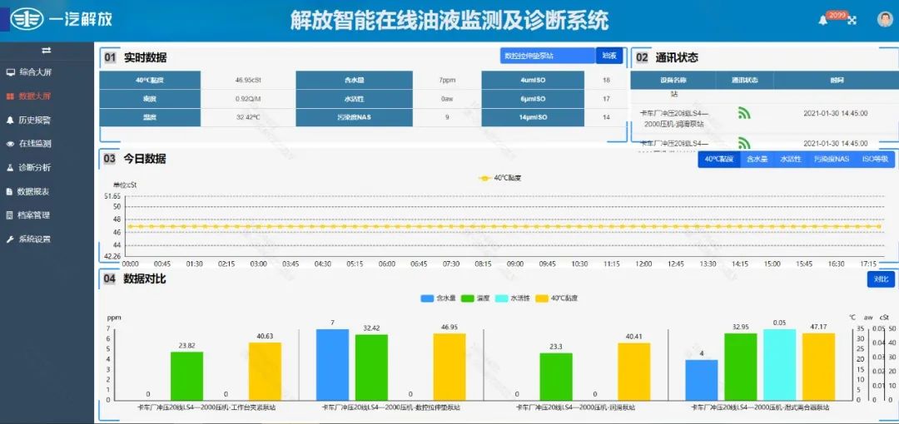Select 数据报表 in the sidebar menu
Viewport: 899px width, 424px height.
click(x=33, y=191)
